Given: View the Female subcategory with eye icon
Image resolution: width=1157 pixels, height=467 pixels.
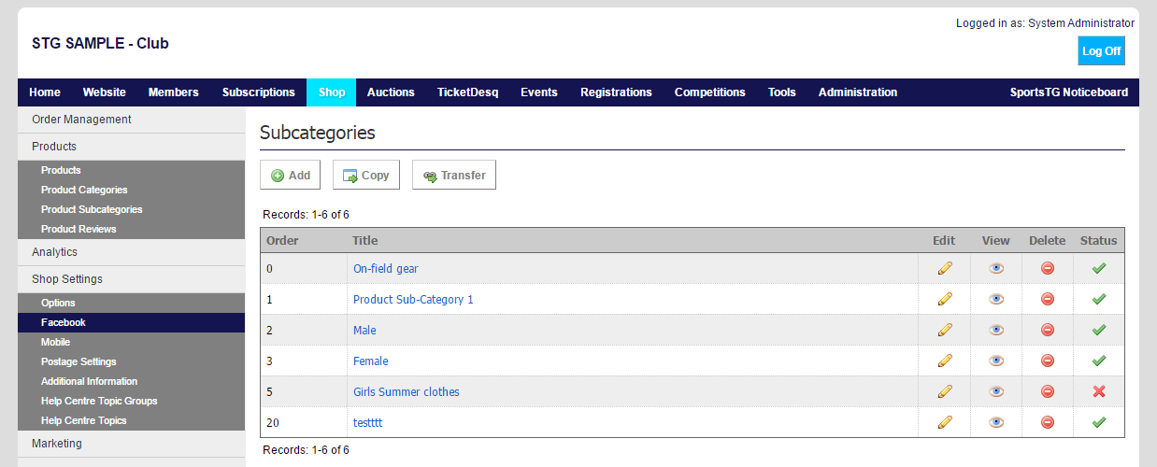Looking at the screenshot, I should coord(996,361).
